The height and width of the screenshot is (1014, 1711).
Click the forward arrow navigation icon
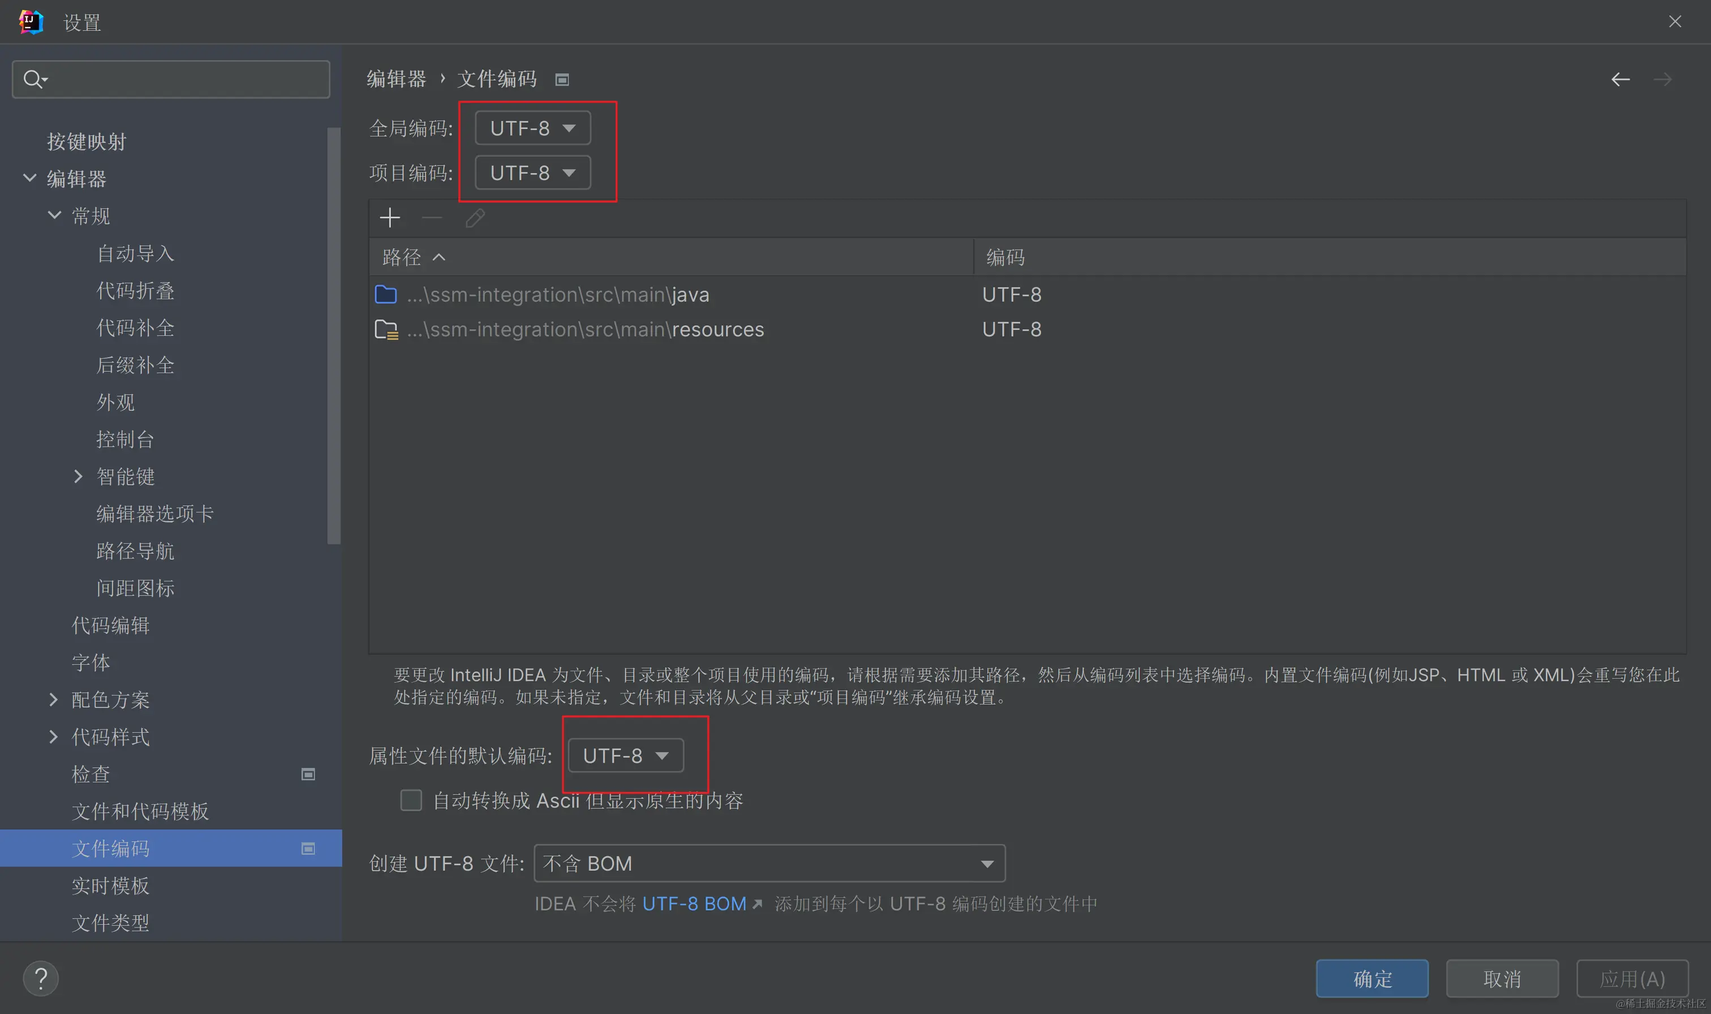coord(1662,79)
